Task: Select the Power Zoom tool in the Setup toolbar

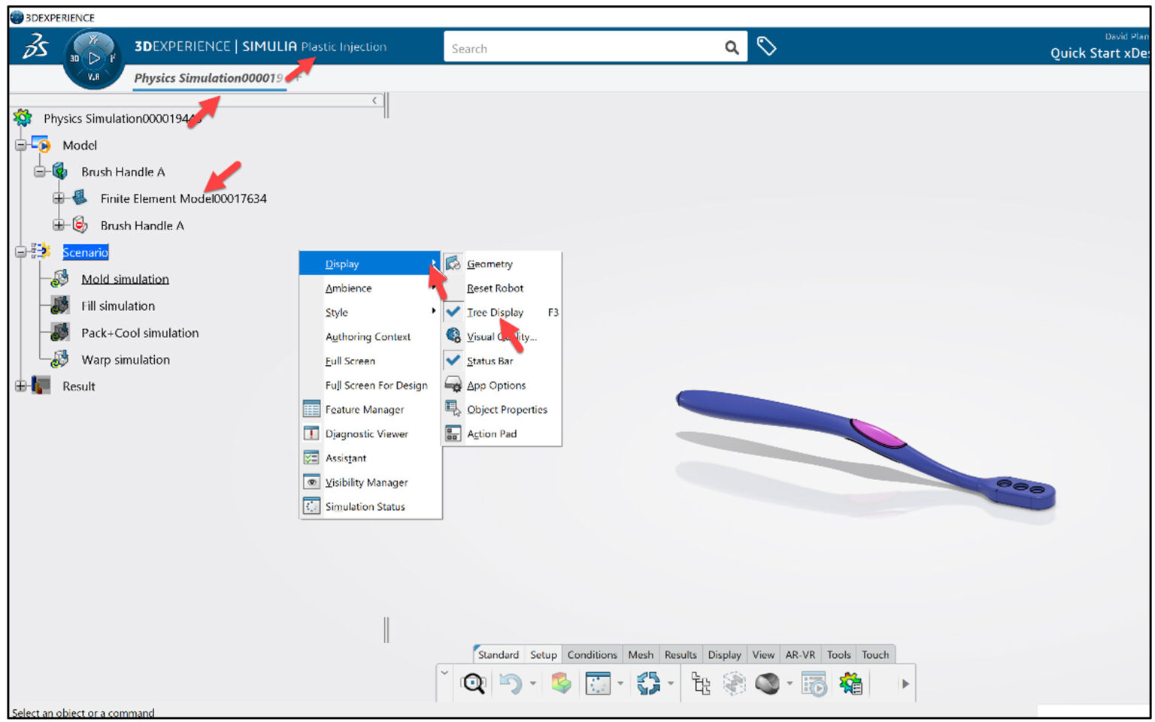Action: [472, 684]
